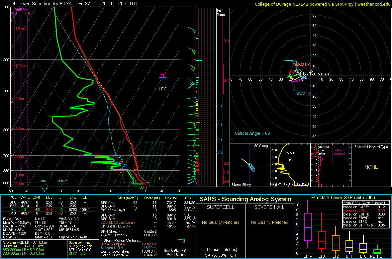
Task: Click the "Bunkers Left = 48/22 kt" line
Action: click(128, 247)
